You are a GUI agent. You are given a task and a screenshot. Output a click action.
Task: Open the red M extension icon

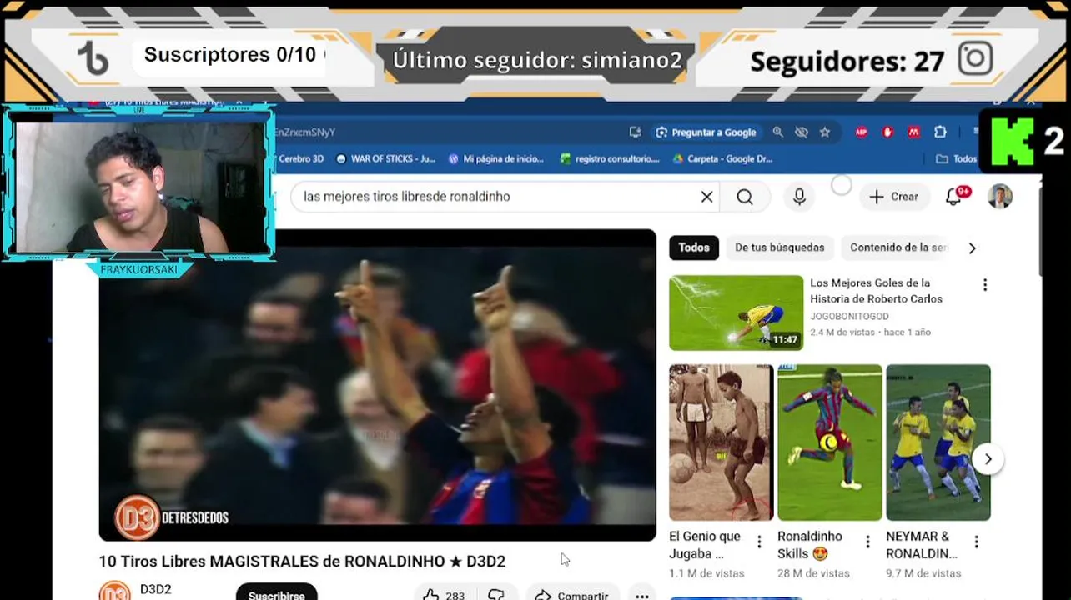click(914, 132)
